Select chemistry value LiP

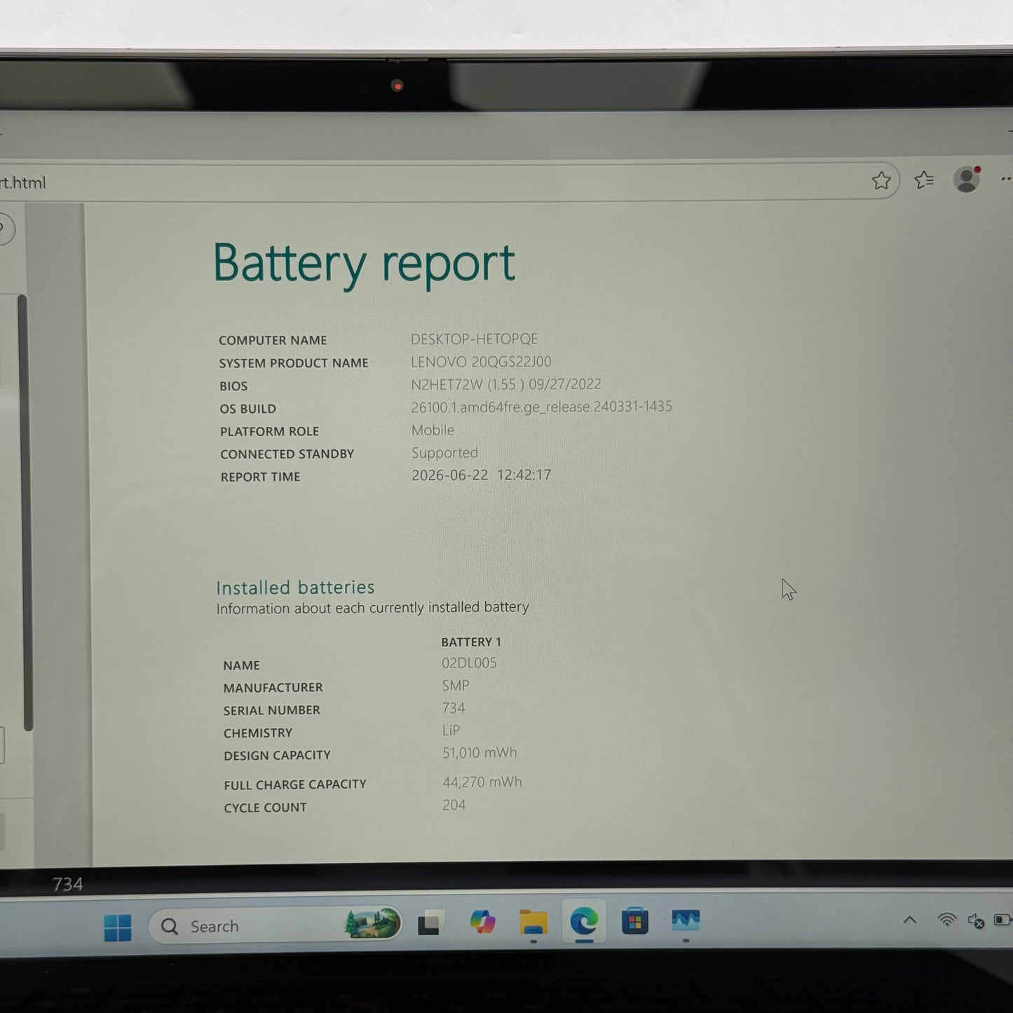451,730
